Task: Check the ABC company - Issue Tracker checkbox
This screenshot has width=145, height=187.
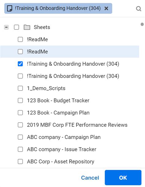Action: [x=20, y=149]
